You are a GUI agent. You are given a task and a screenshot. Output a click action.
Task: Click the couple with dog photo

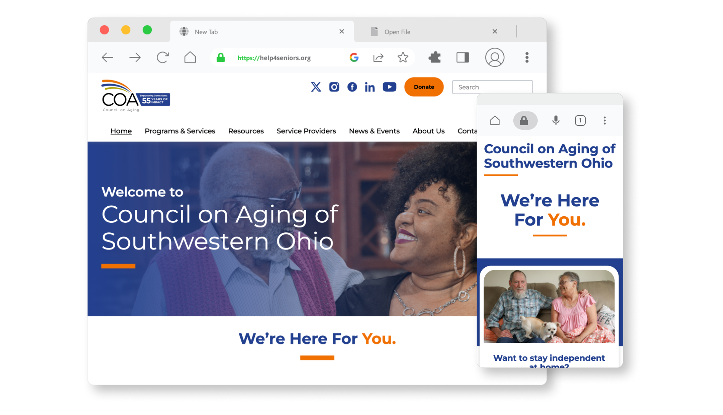point(549,307)
